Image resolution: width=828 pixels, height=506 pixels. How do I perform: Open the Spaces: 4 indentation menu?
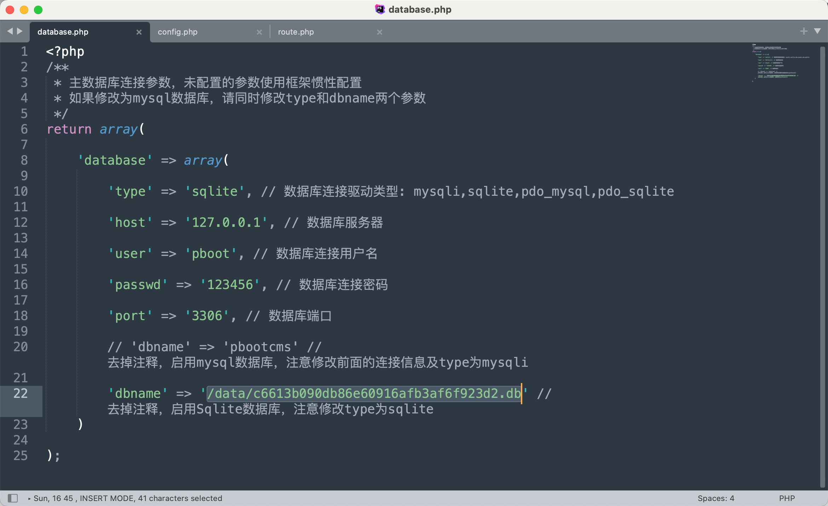pyautogui.click(x=716, y=498)
